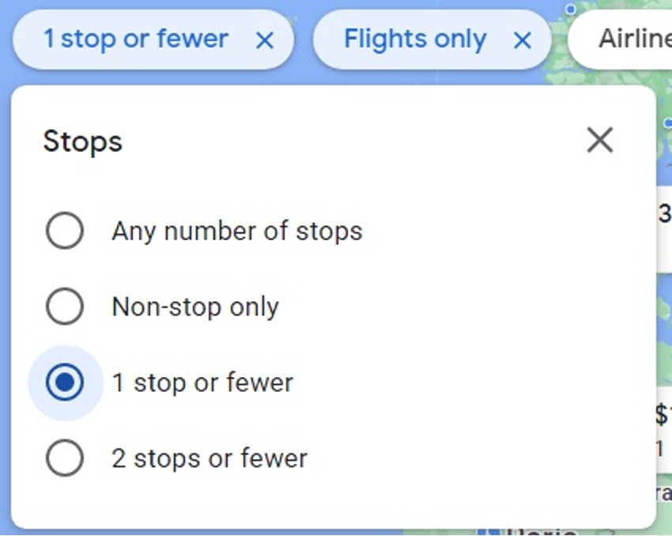The image size is (672, 536).
Task: Remove the "Flights only" filter chip
Action: click(523, 40)
